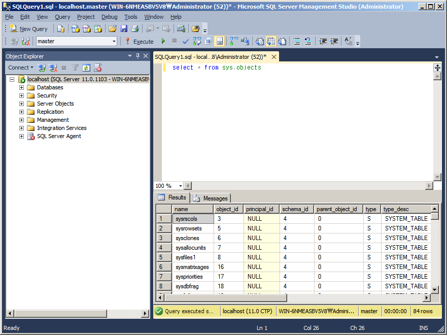Expand the Databases folder
Viewport: 447px width, 335px height.
point(21,87)
